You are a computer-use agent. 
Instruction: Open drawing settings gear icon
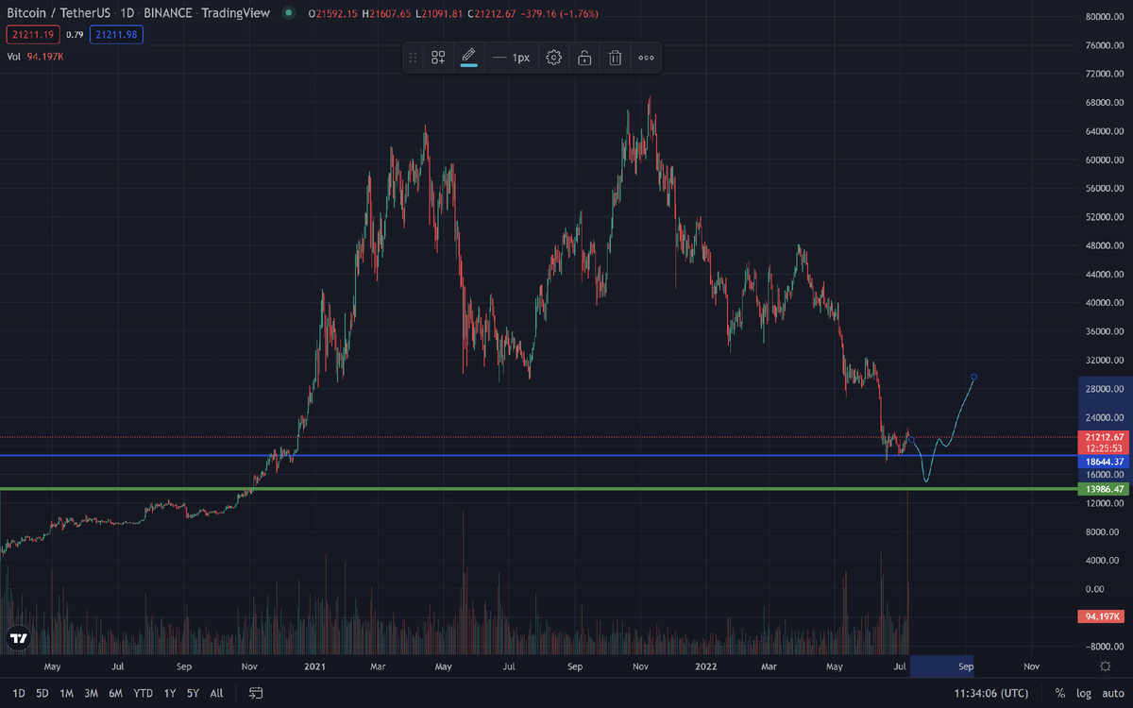tap(554, 58)
